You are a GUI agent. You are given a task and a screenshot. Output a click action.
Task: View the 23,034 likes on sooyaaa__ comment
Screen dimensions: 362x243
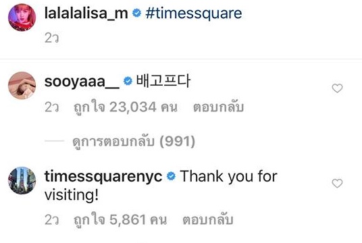126,107
